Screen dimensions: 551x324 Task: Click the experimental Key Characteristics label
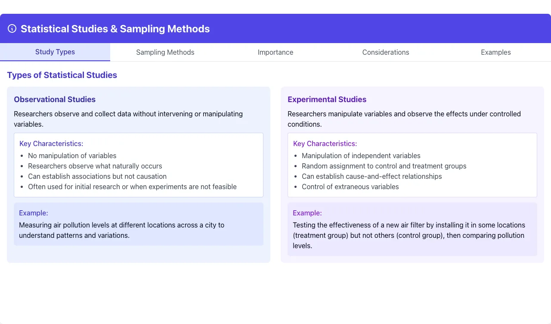325,143
